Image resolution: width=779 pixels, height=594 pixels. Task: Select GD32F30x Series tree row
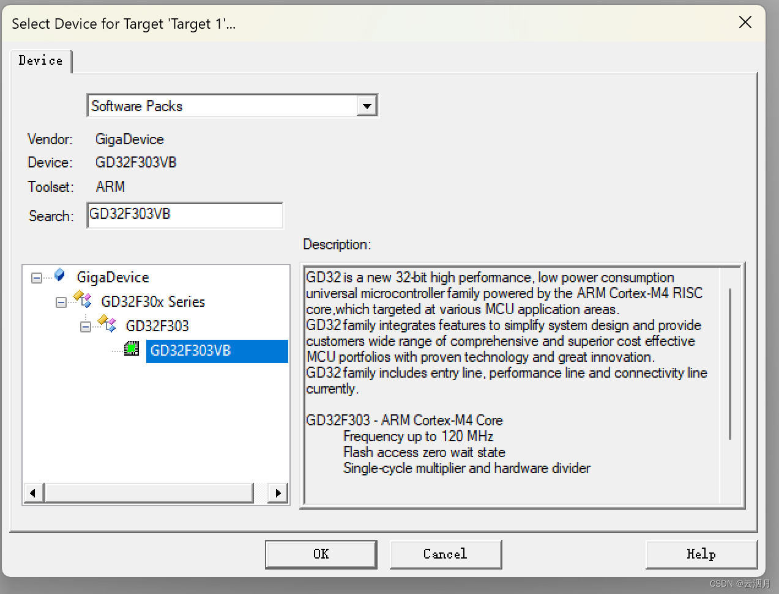click(x=153, y=302)
